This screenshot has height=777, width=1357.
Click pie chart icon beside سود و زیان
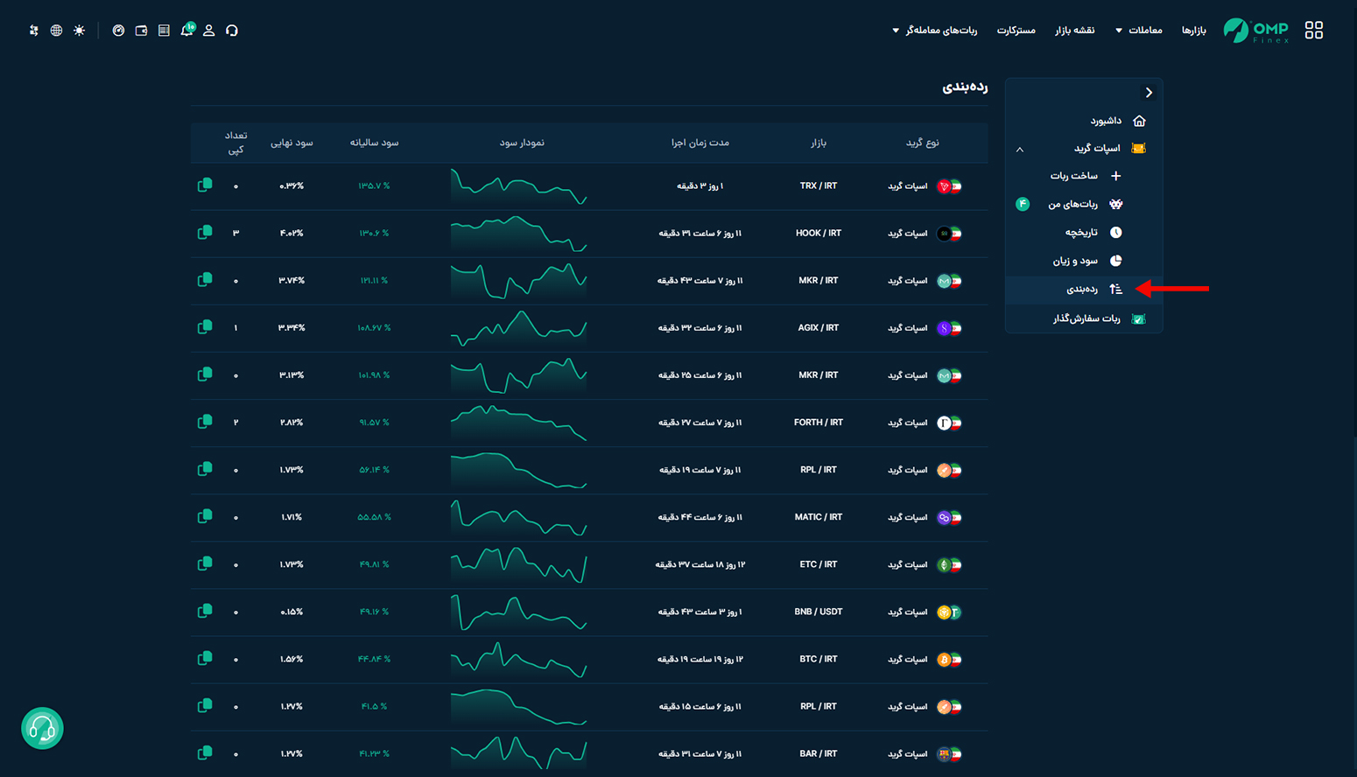1115,261
